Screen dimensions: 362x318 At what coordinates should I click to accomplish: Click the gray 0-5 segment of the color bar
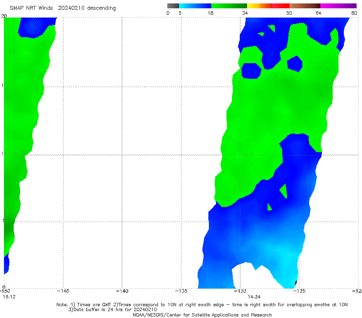[173, 6]
